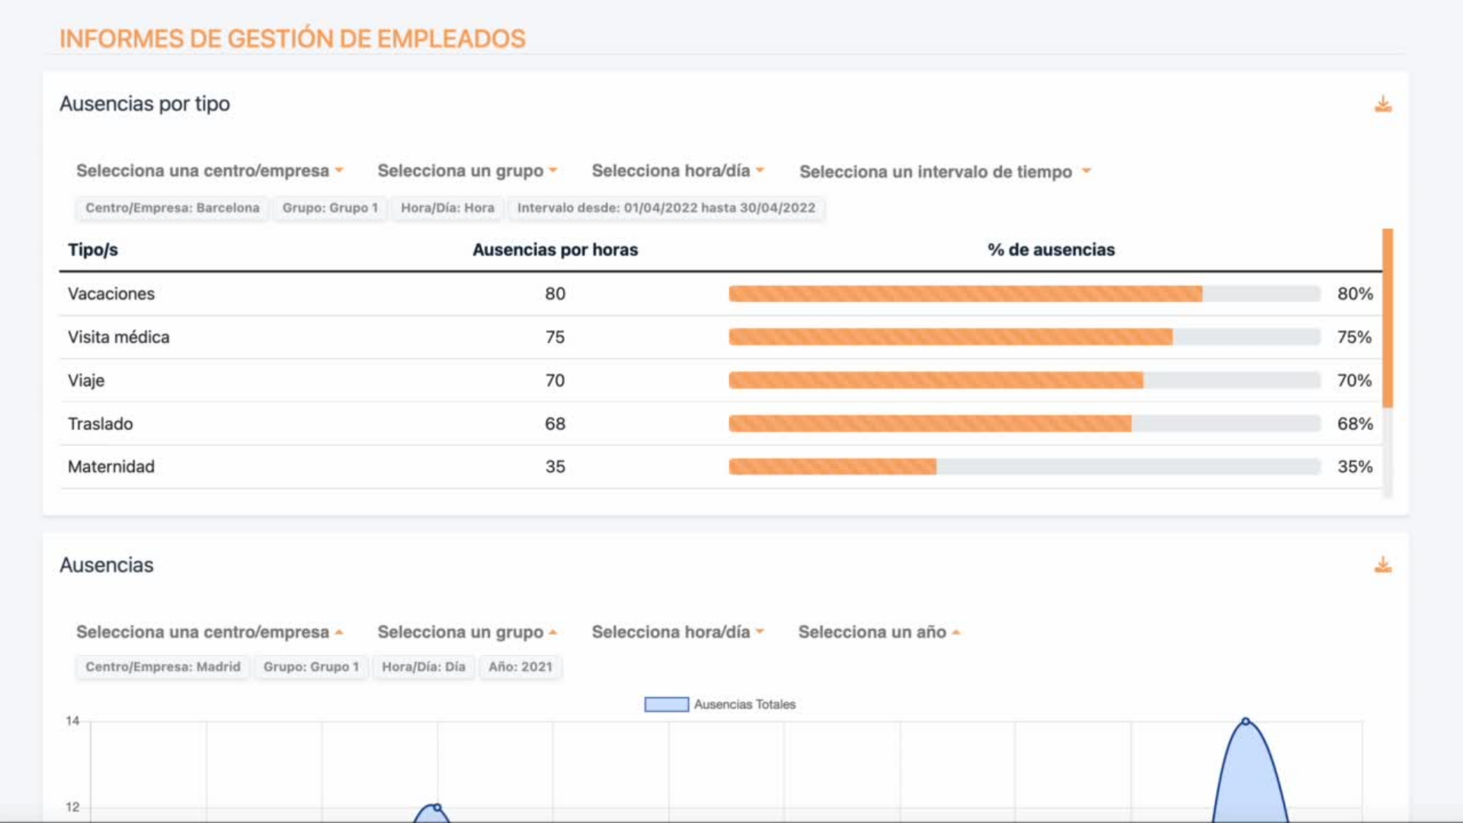Click the hours value 75 for Visita médica
The height and width of the screenshot is (823, 1463).
pyautogui.click(x=555, y=337)
